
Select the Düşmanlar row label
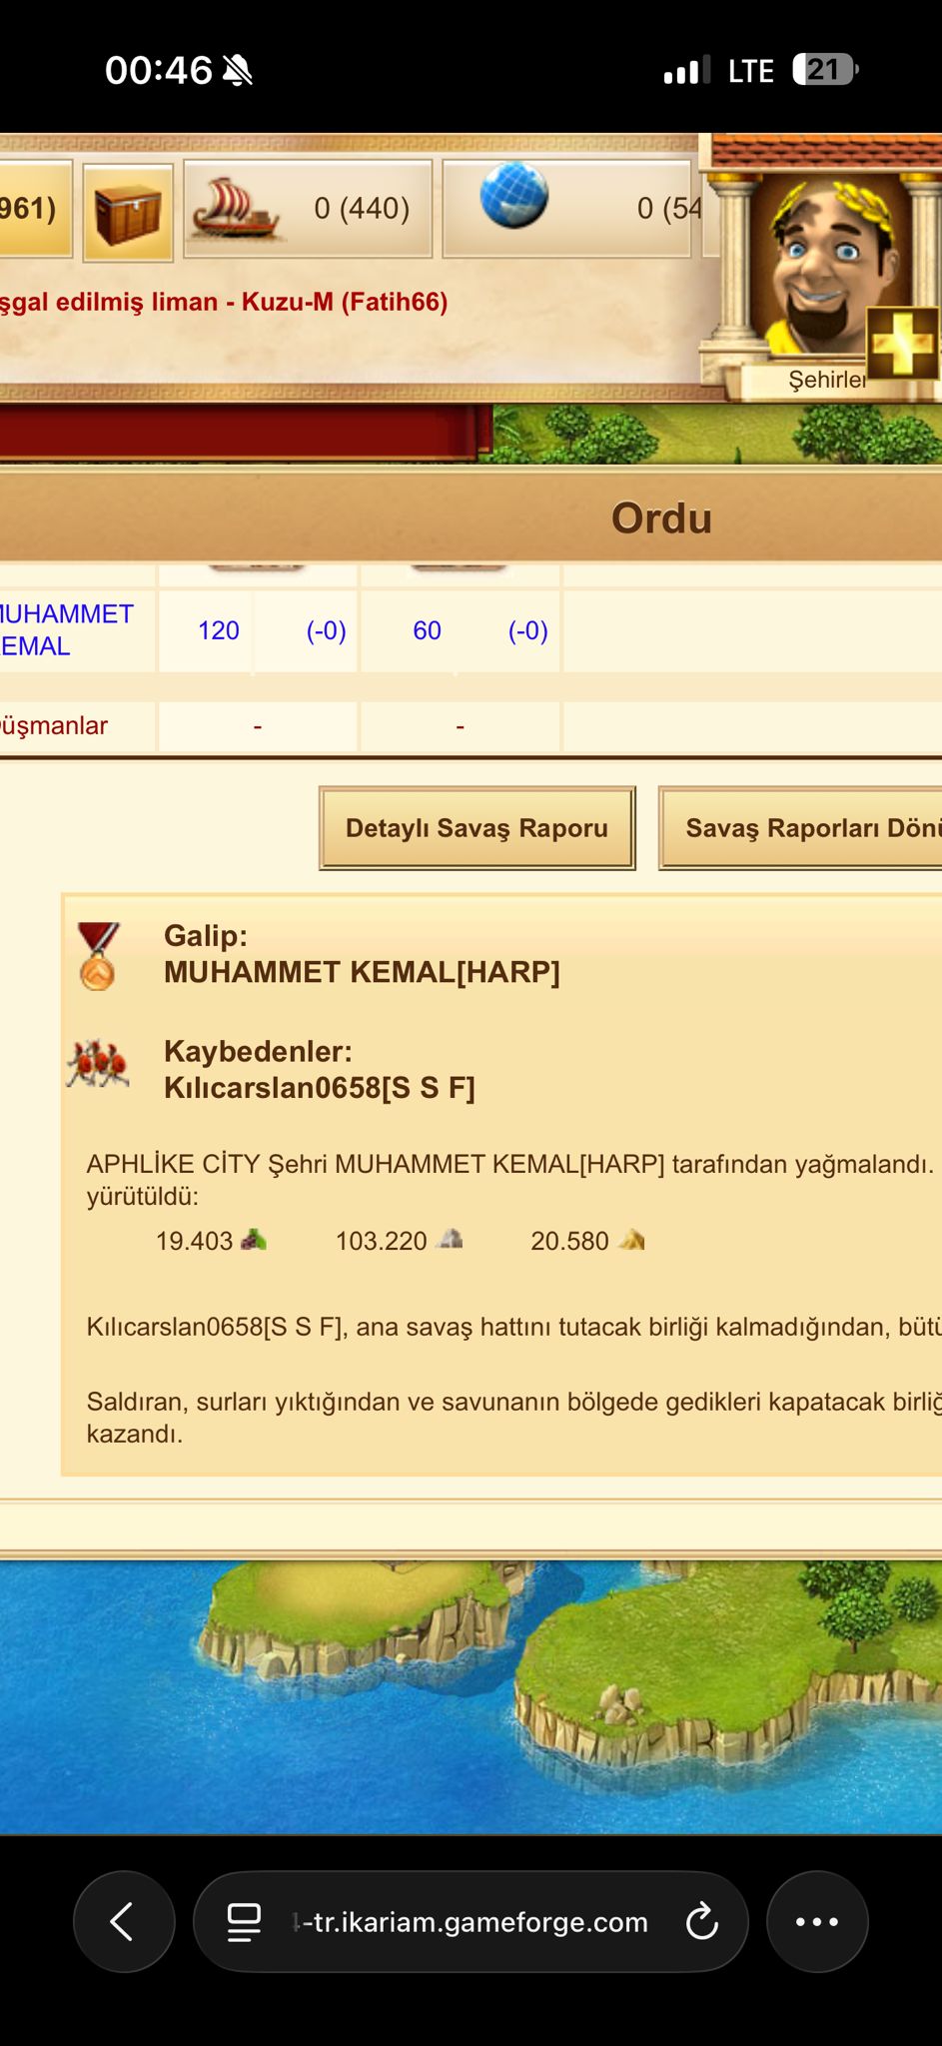54,725
